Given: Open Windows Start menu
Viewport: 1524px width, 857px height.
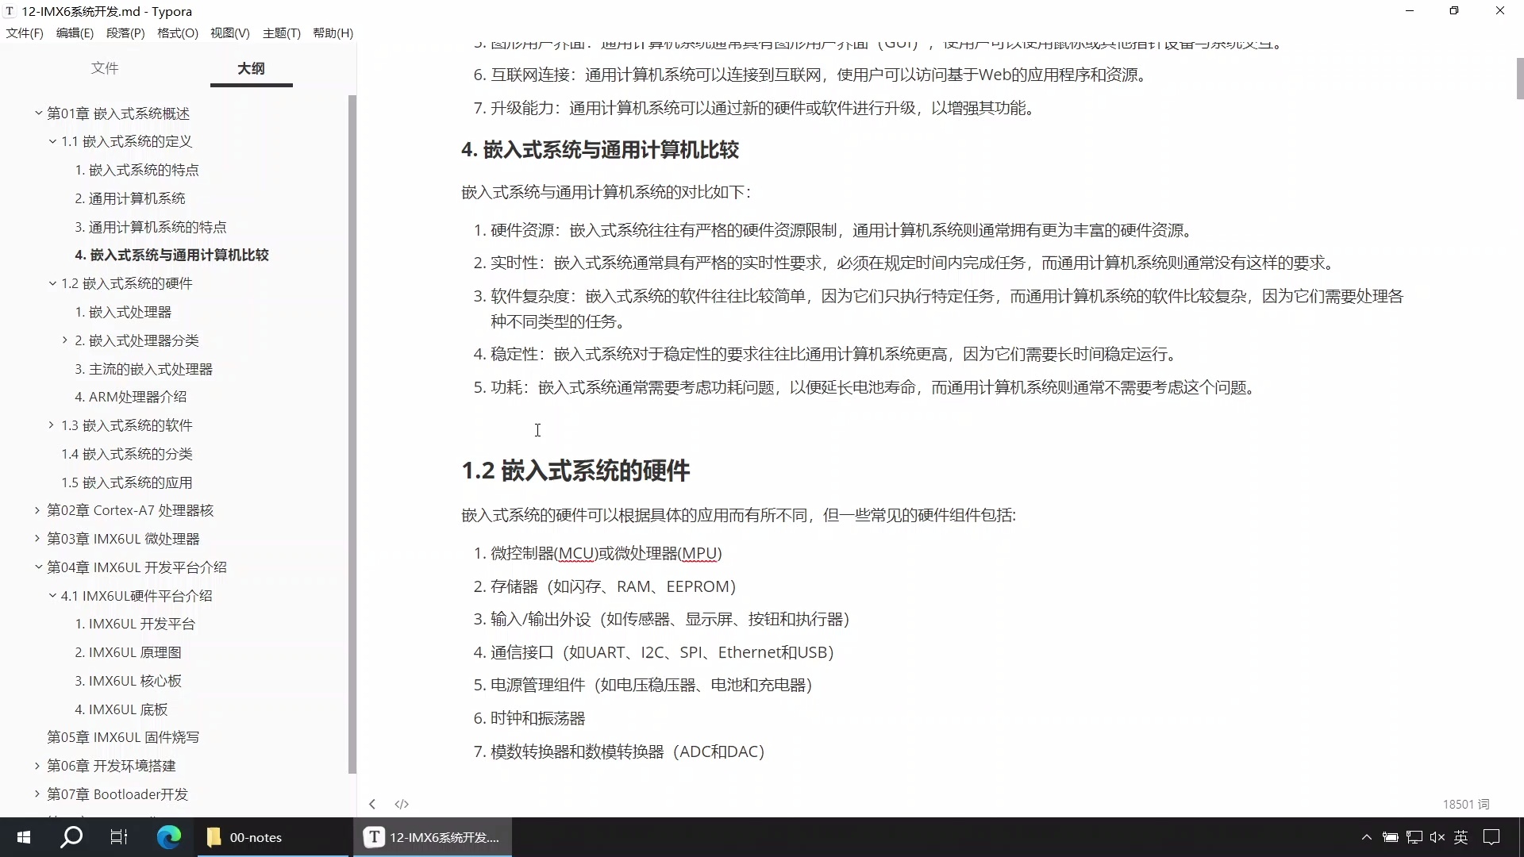Looking at the screenshot, I should coord(23,837).
